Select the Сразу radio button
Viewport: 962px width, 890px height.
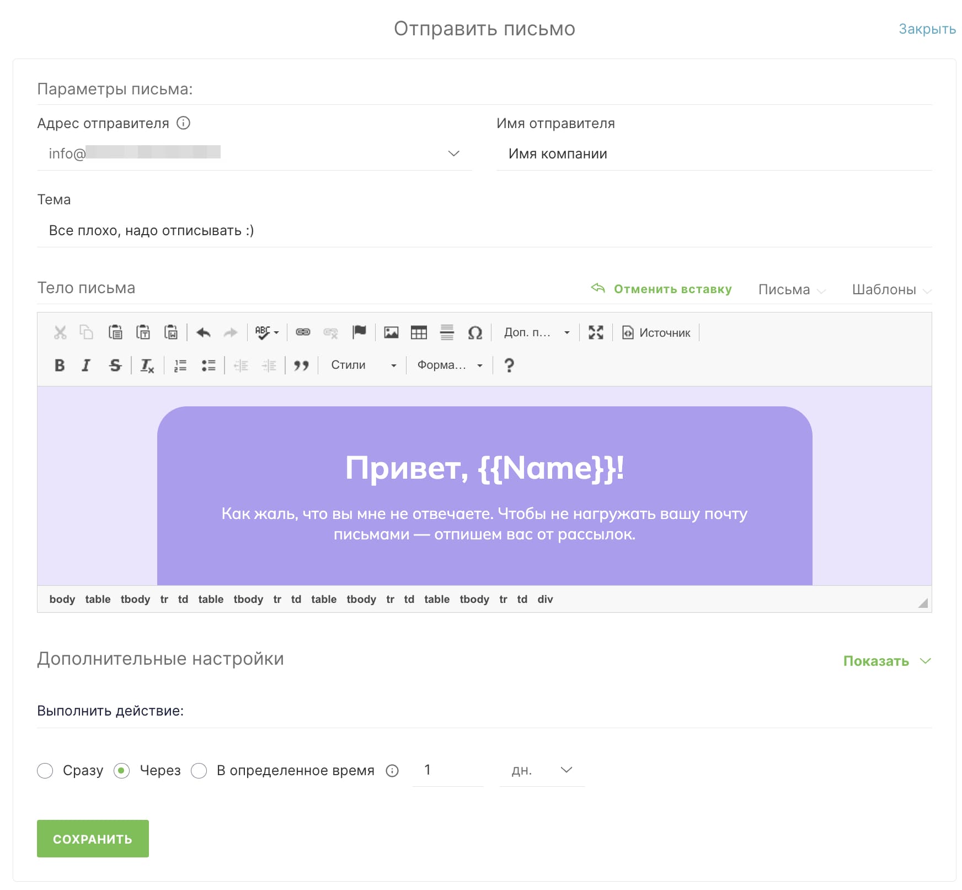45,771
